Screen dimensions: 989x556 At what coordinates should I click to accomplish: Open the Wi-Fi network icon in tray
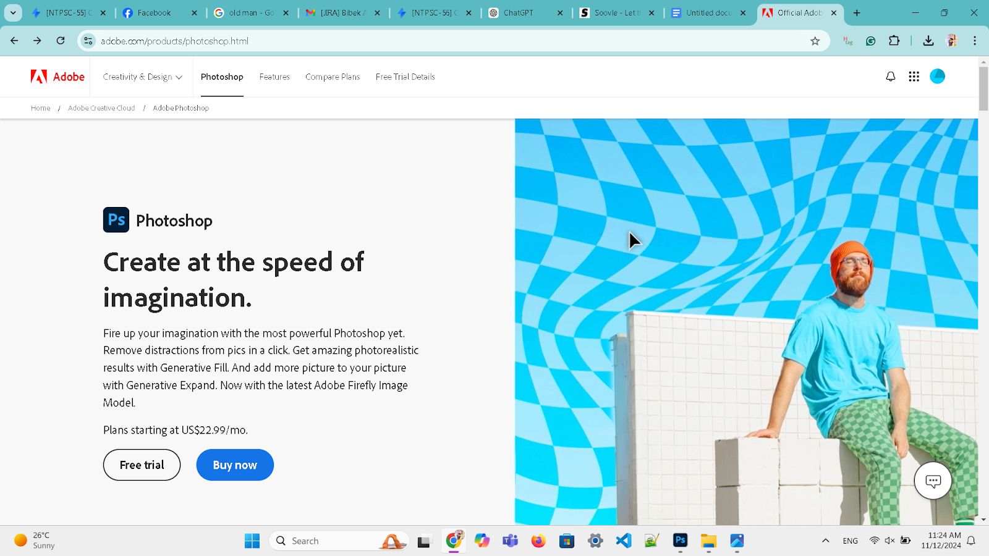click(x=874, y=541)
